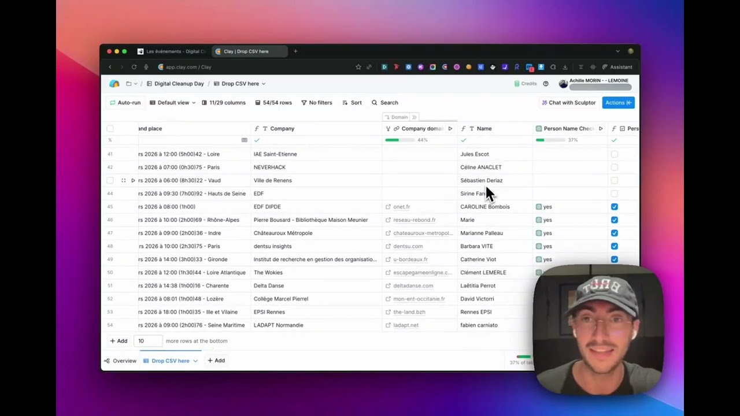The height and width of the screenshot is (416, 740).
Task: Open the browser Assistant button
Action: coord(617,67)
